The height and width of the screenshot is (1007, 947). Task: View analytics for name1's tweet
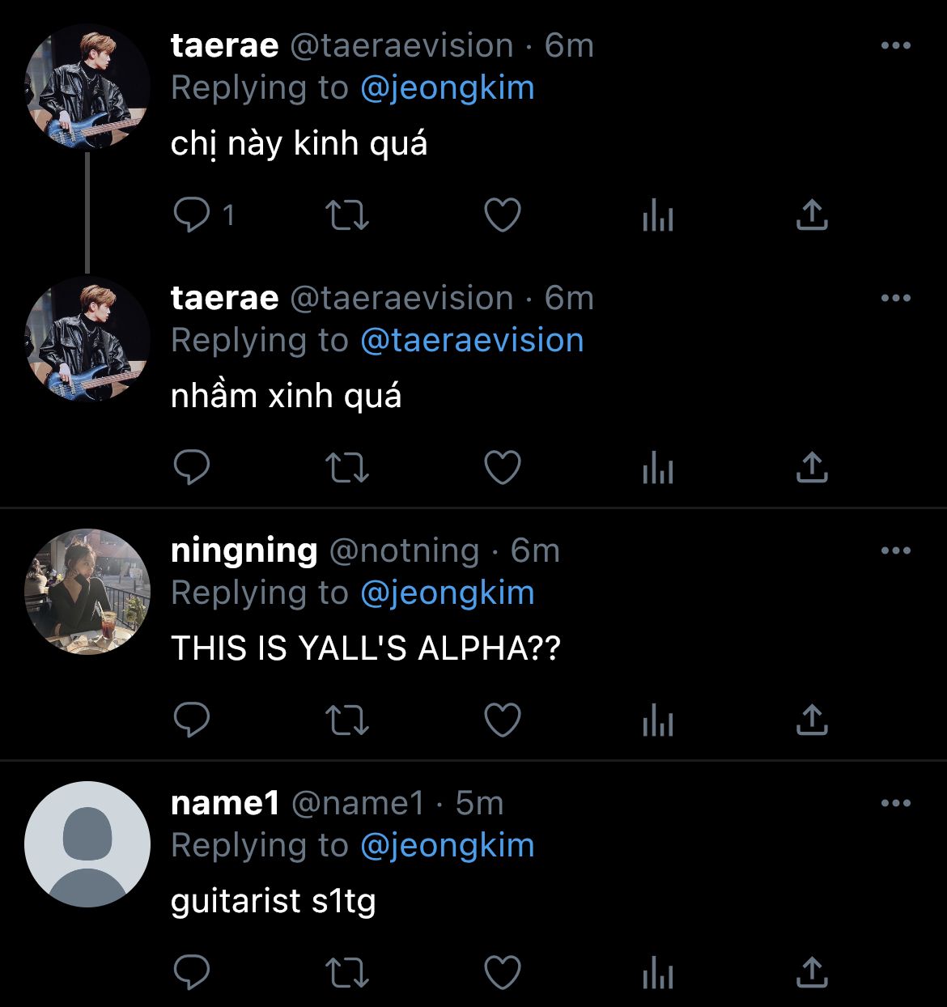[x=657, y=973]
